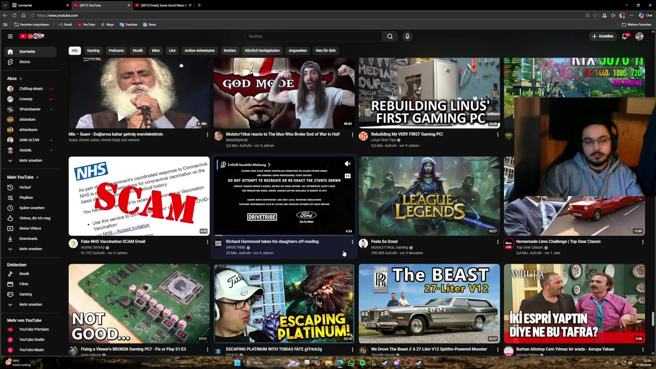Image resolution: width=656 pixels, height=369 pixels.
Task: Open the browser tab list dropdown
Action: point(5,5)
